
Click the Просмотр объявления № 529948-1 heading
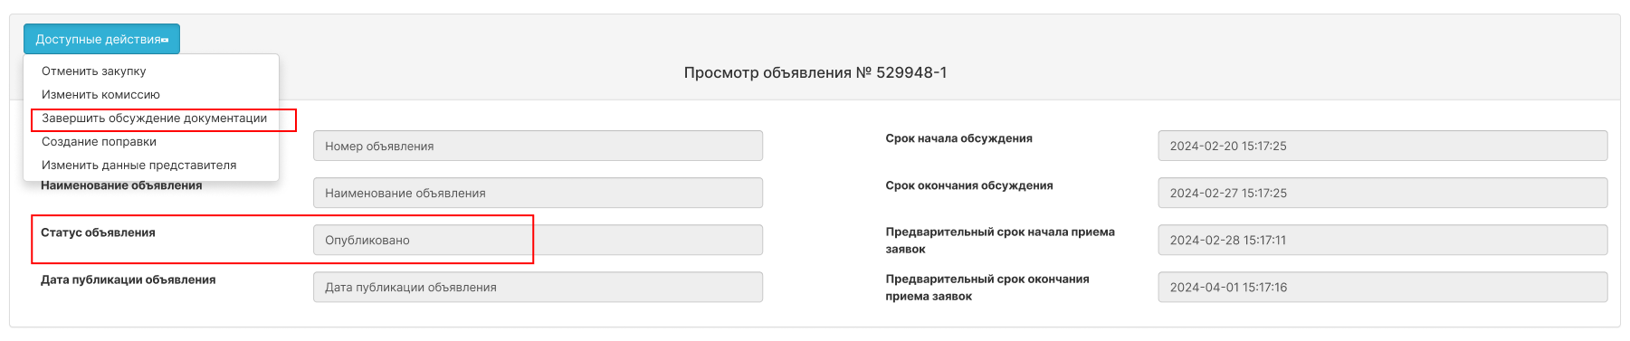(815, 72)
